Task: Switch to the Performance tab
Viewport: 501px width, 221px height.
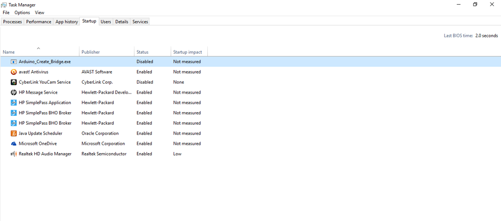Action: (x=38, y=22)
